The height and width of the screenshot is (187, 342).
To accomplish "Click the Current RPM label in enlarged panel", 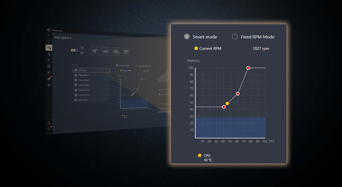I will (210, 48).
